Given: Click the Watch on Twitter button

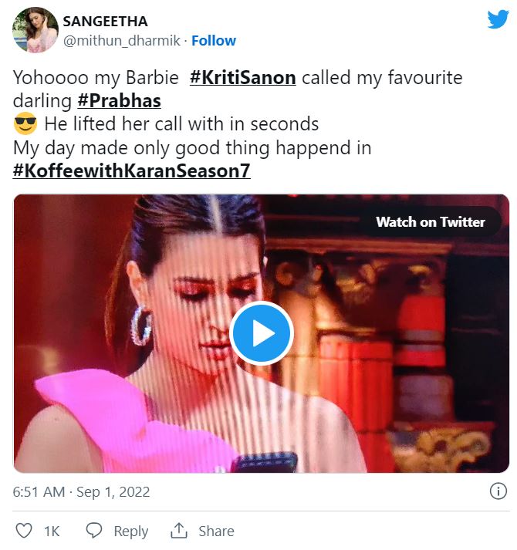Looking at the screenshot, I should click(431, 221).
